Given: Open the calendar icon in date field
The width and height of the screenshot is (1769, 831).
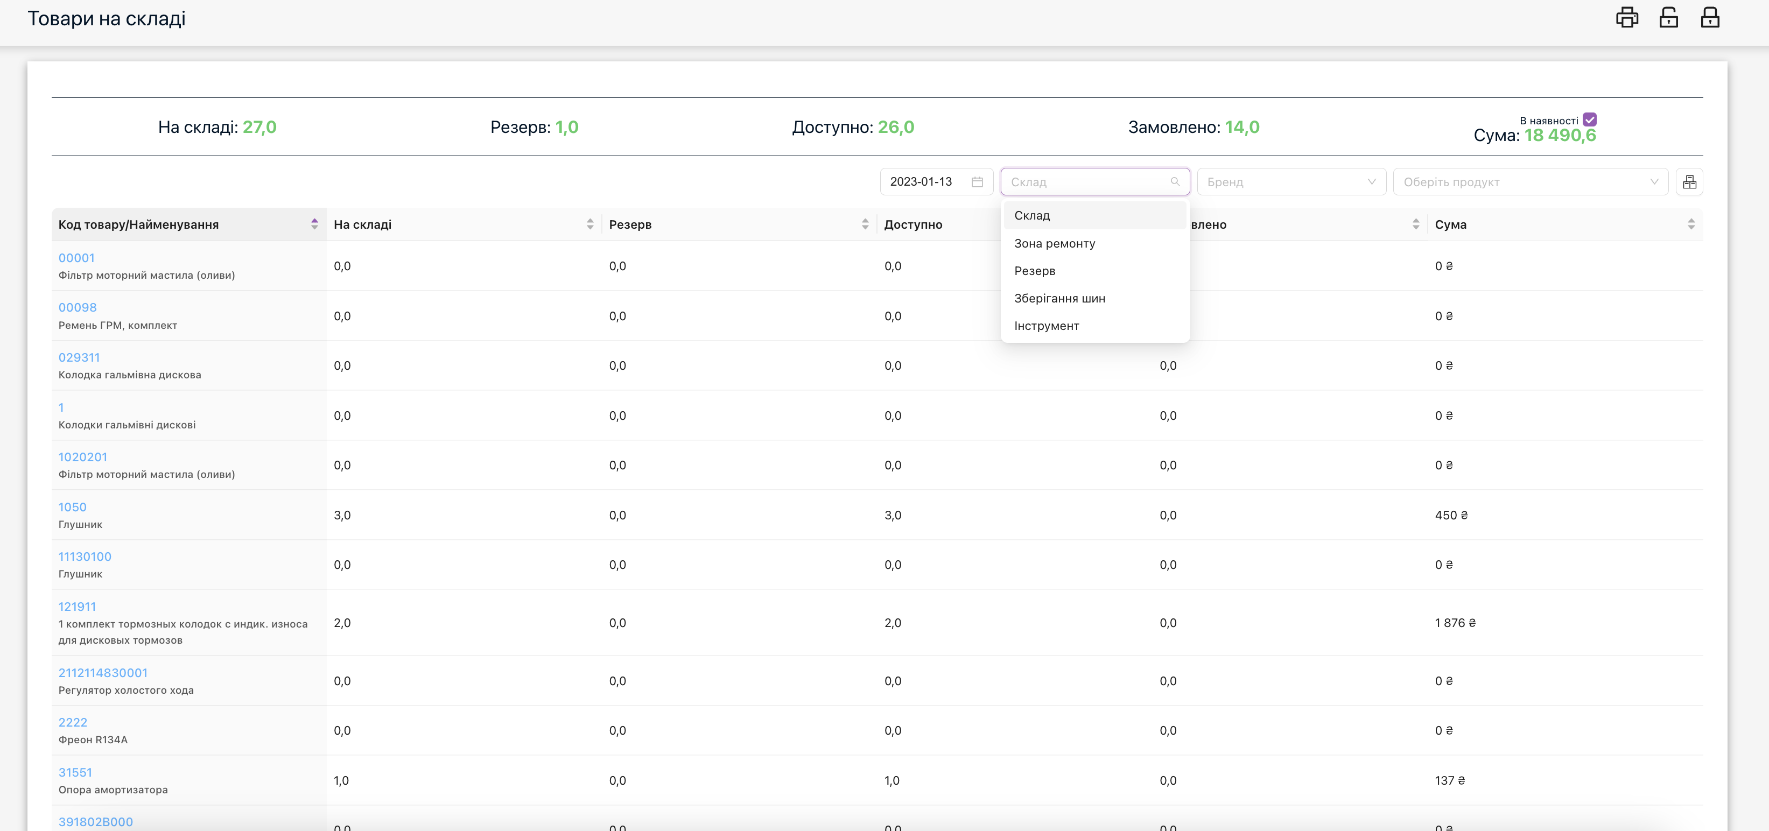Looking at the screenshot, I should tap(977, 182).
